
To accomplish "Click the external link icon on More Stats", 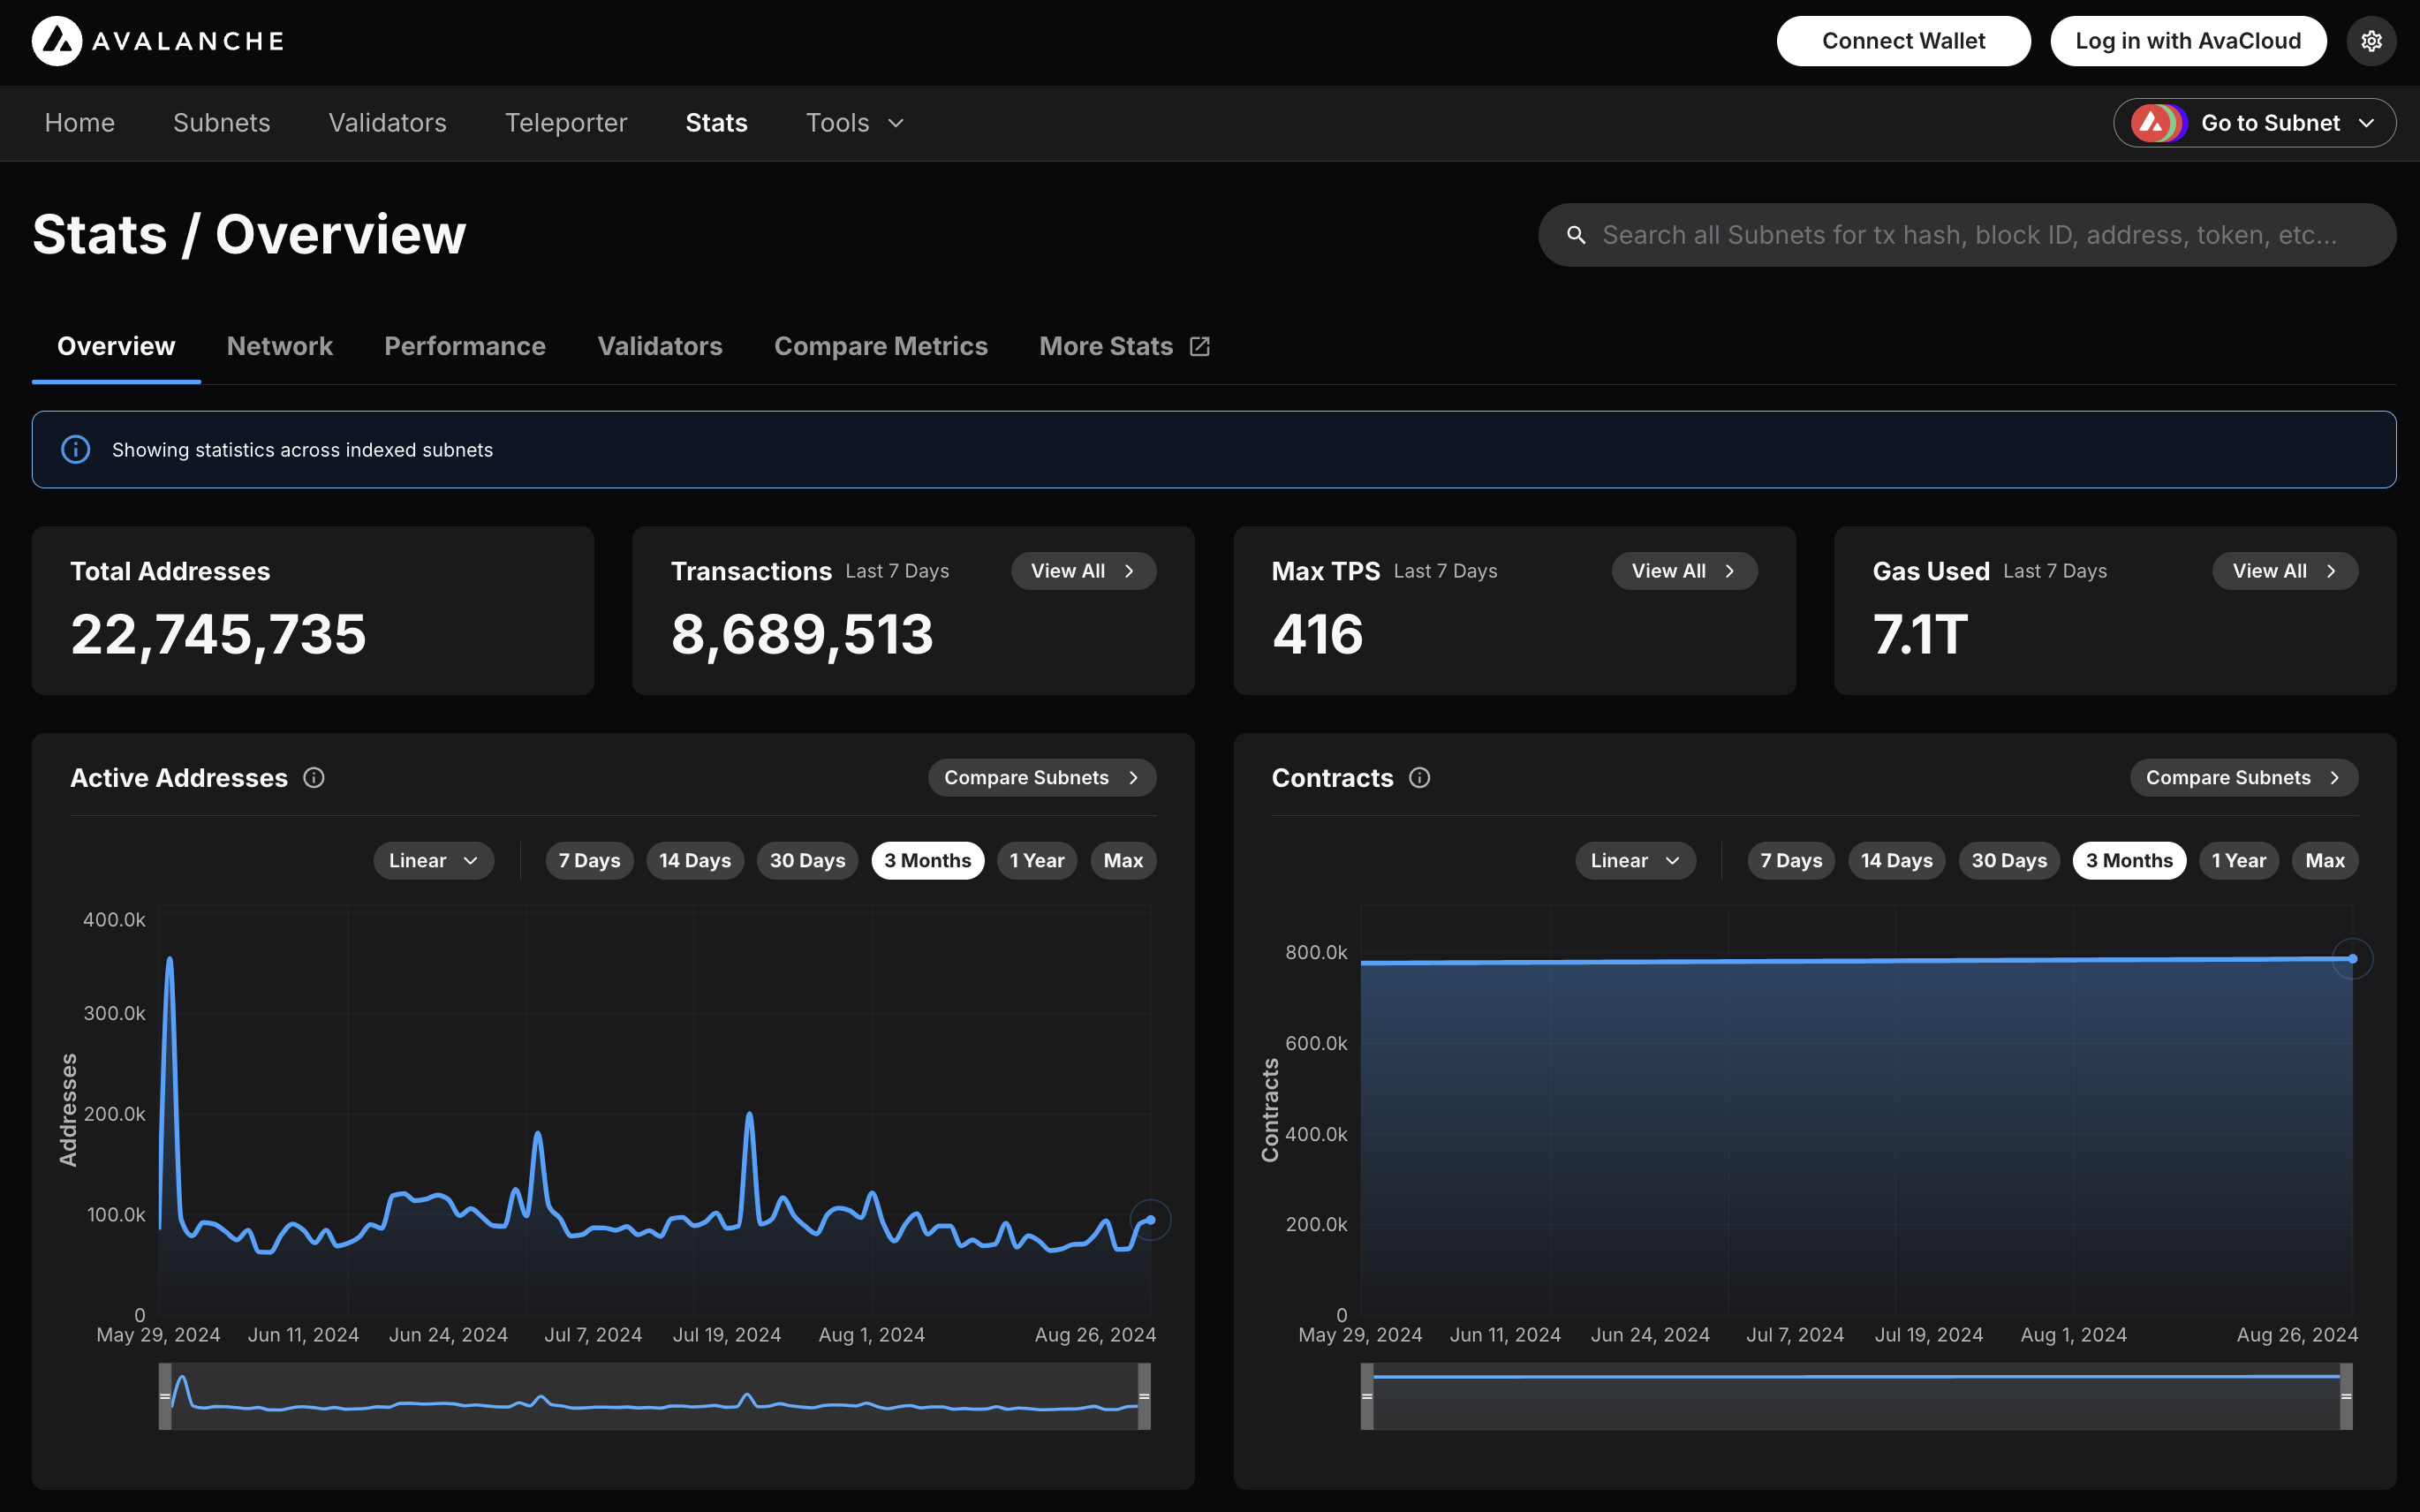I will pyautogui.click(x=1200, y=346).
